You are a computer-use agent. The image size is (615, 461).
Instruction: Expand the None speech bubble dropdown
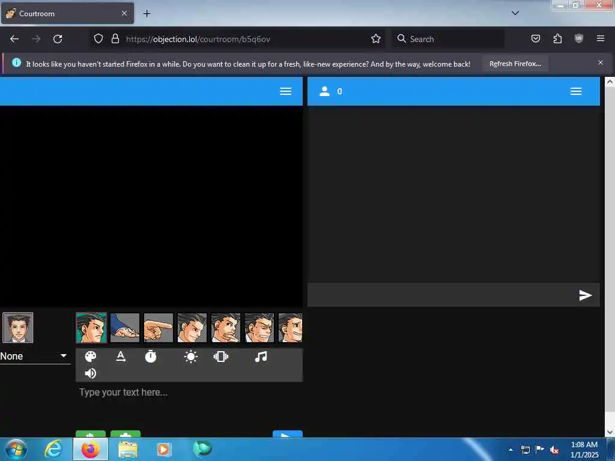[35, 356]
